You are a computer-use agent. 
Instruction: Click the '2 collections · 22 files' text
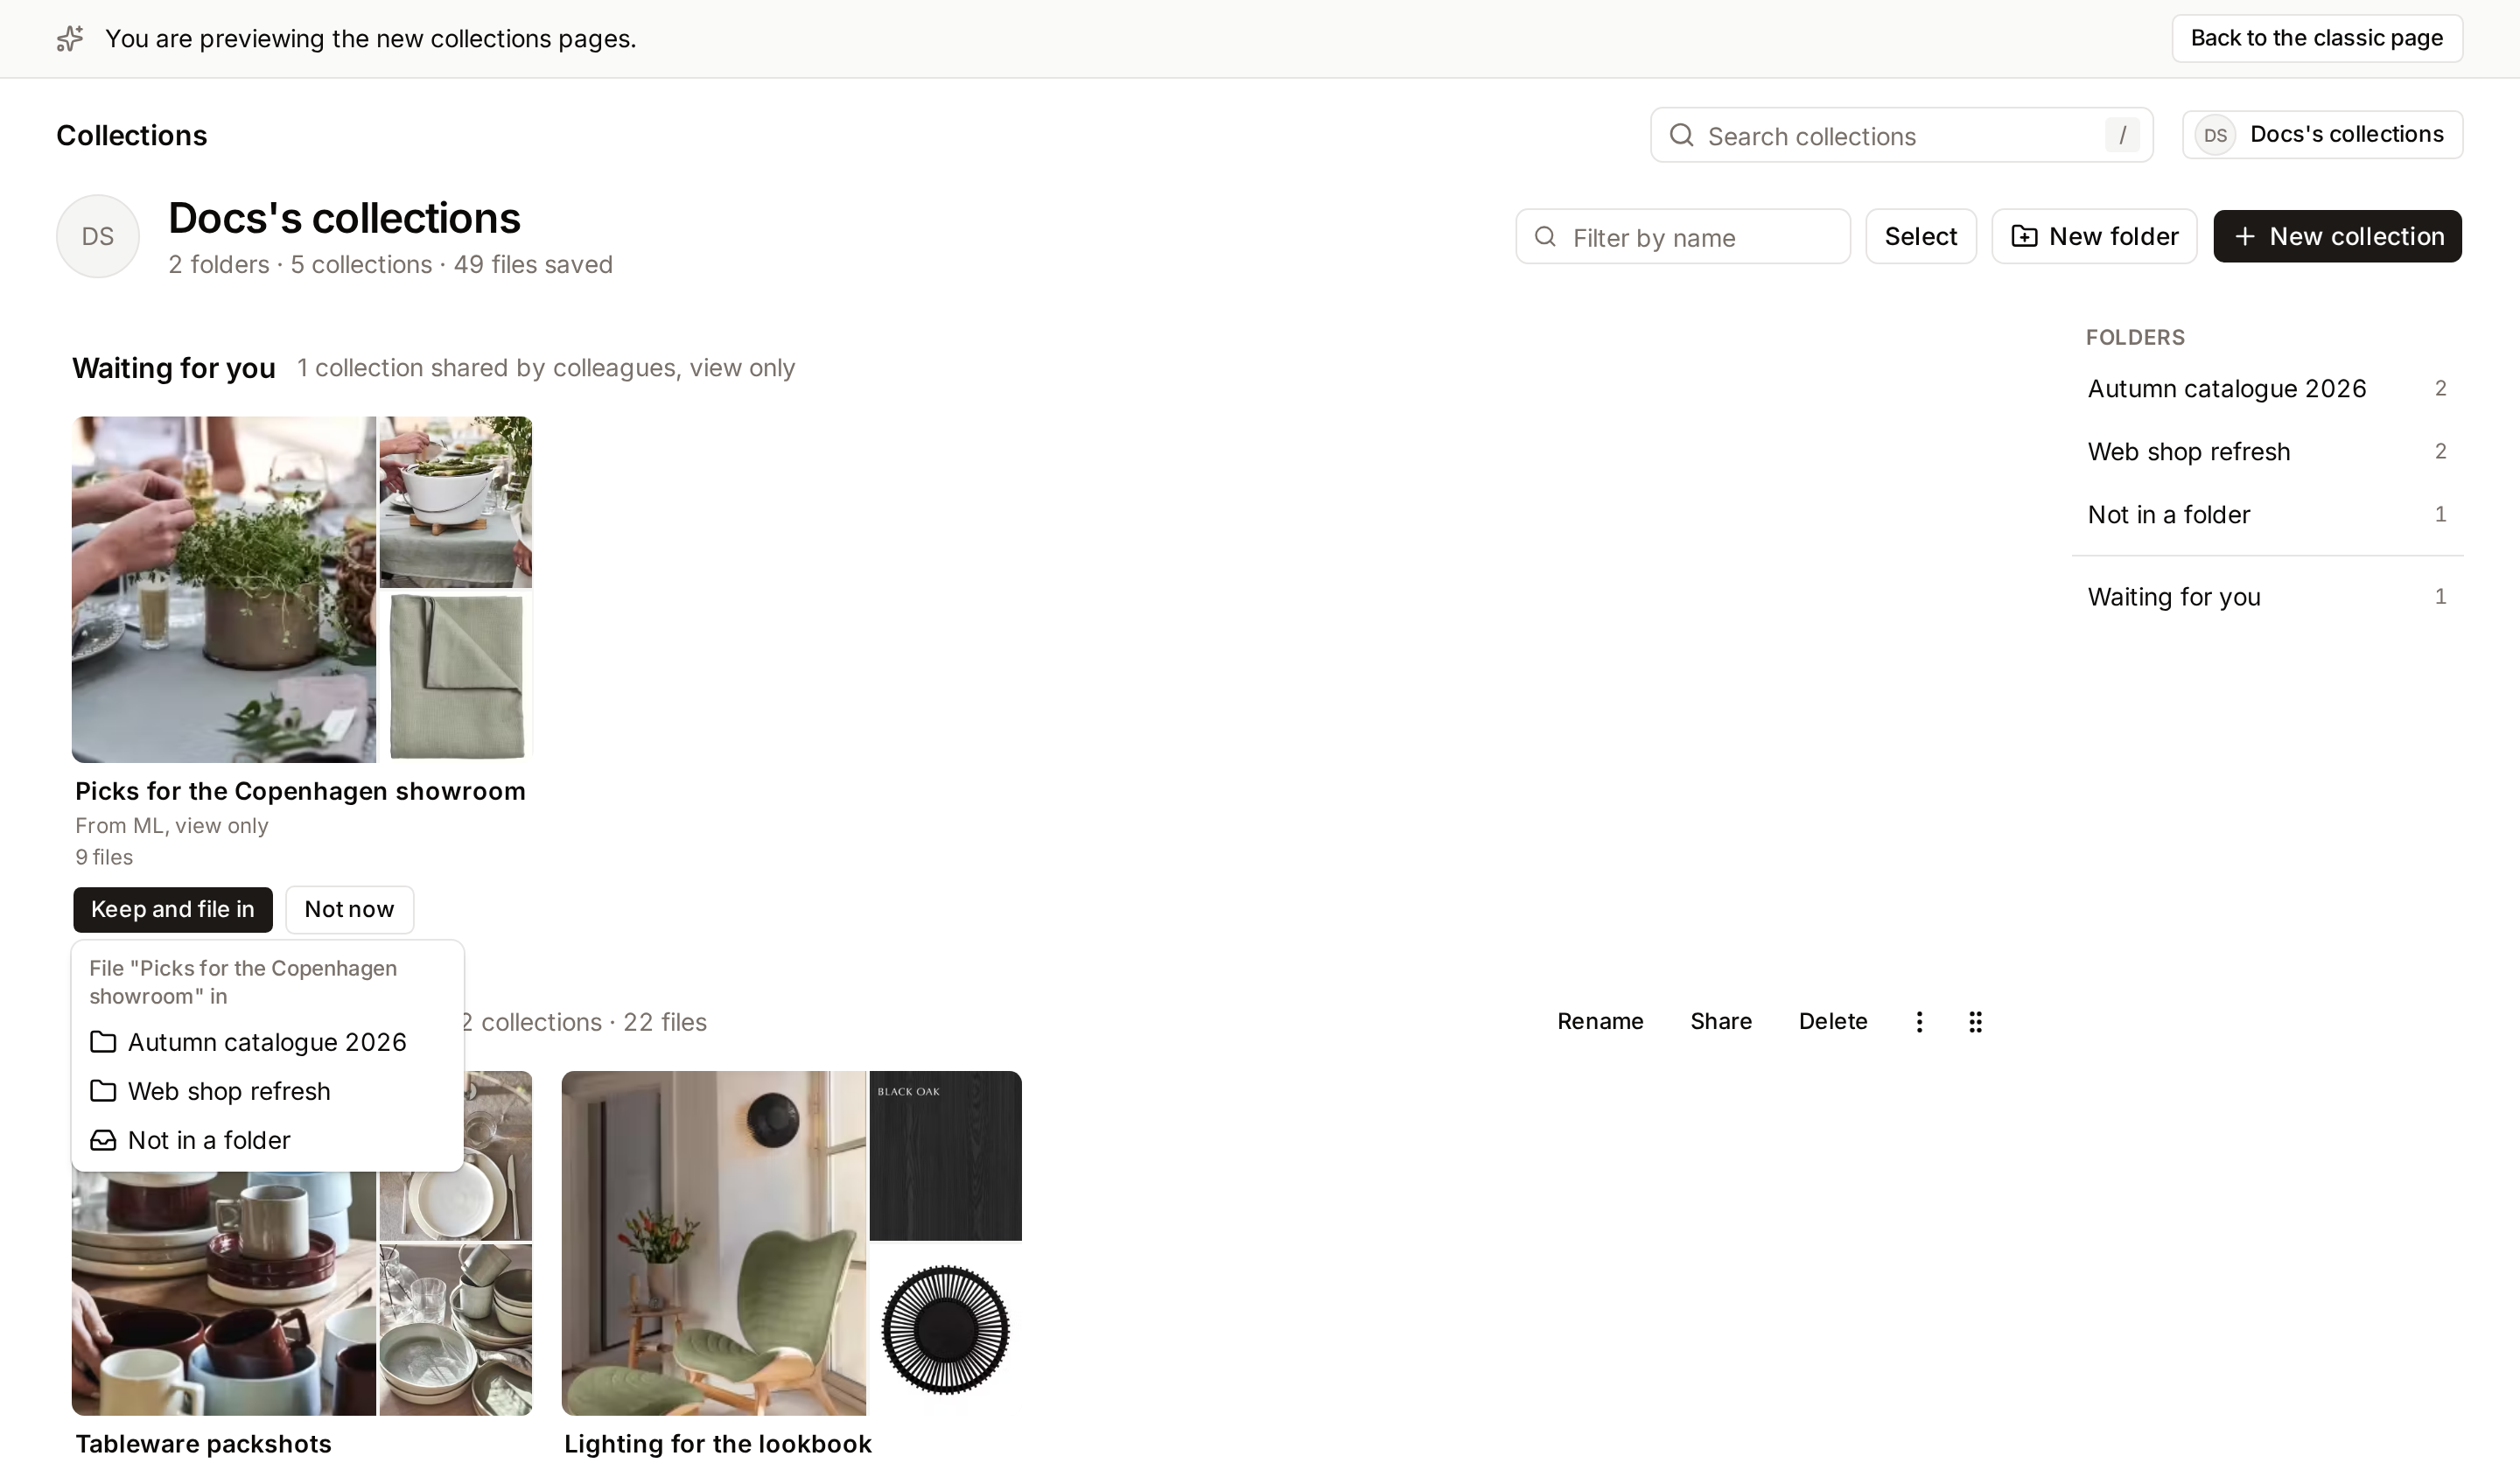click(x=583, y=1022)
